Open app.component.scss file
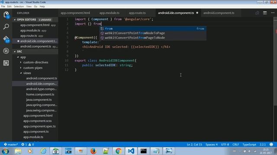This screenshot has width=277, height=155. coord(35,121)
